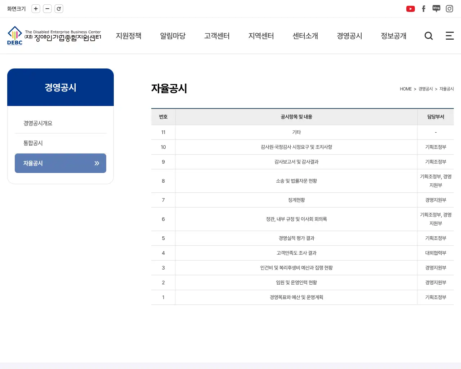The image size is (461, 369).
Task: Open the YouTube channel icon
Action: (x=410, y=9)
